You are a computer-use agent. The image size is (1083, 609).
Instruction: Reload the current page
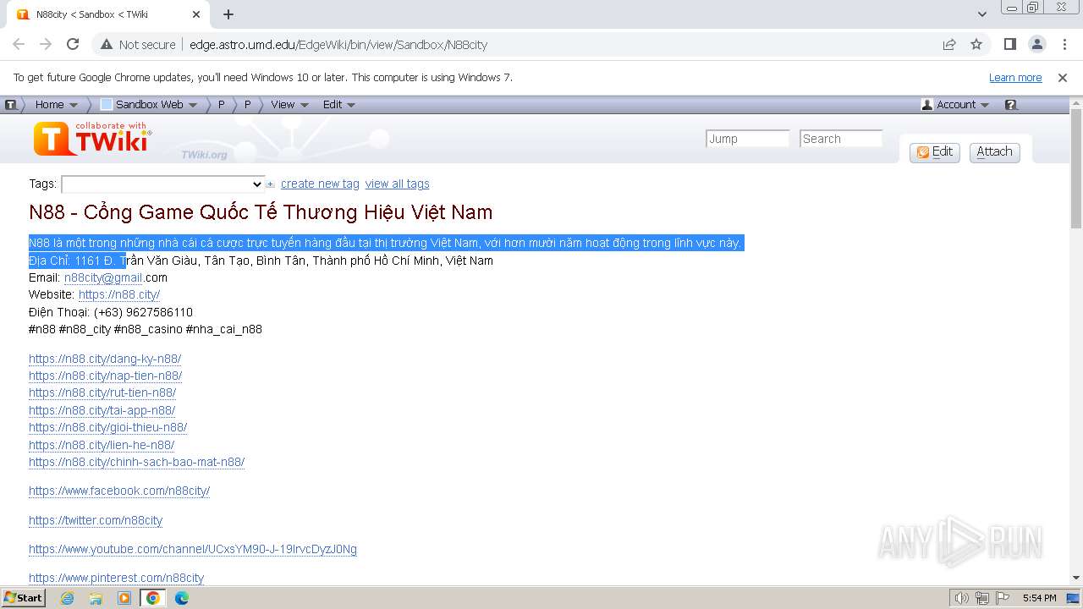[x=73, y=44]
